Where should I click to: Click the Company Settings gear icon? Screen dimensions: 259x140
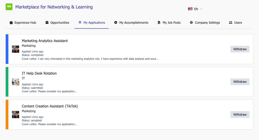pos(191,23)
